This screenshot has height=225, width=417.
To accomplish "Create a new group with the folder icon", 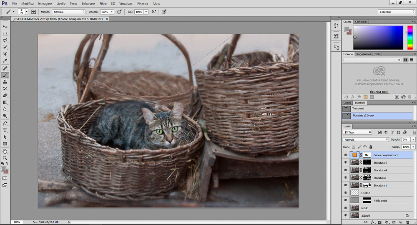I will pos(394,222).
